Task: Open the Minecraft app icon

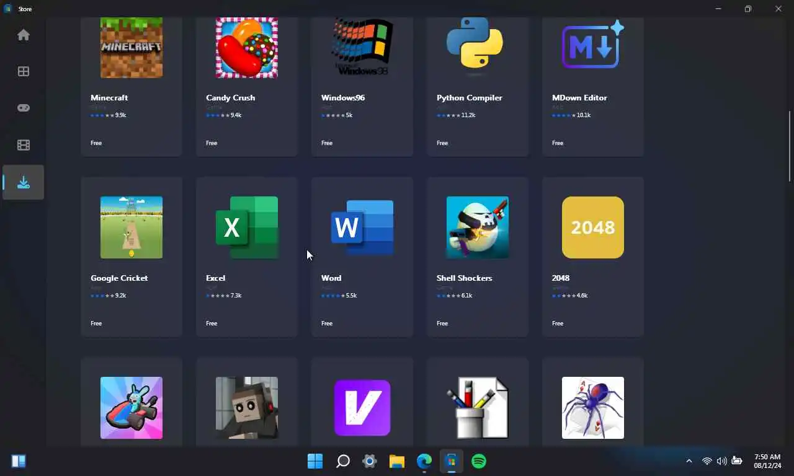Action: [132, 48]
